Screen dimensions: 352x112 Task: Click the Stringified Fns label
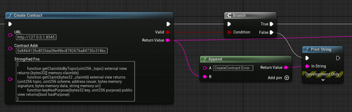27,59
